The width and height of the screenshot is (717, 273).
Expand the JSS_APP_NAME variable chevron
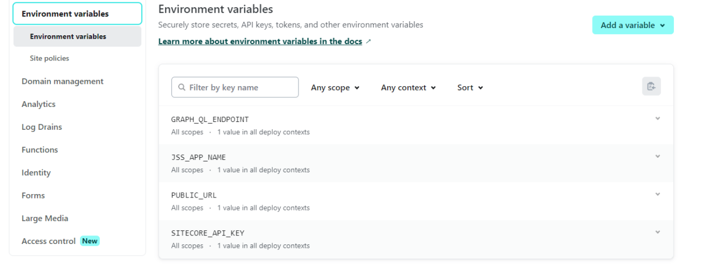(x=658, y=157)
